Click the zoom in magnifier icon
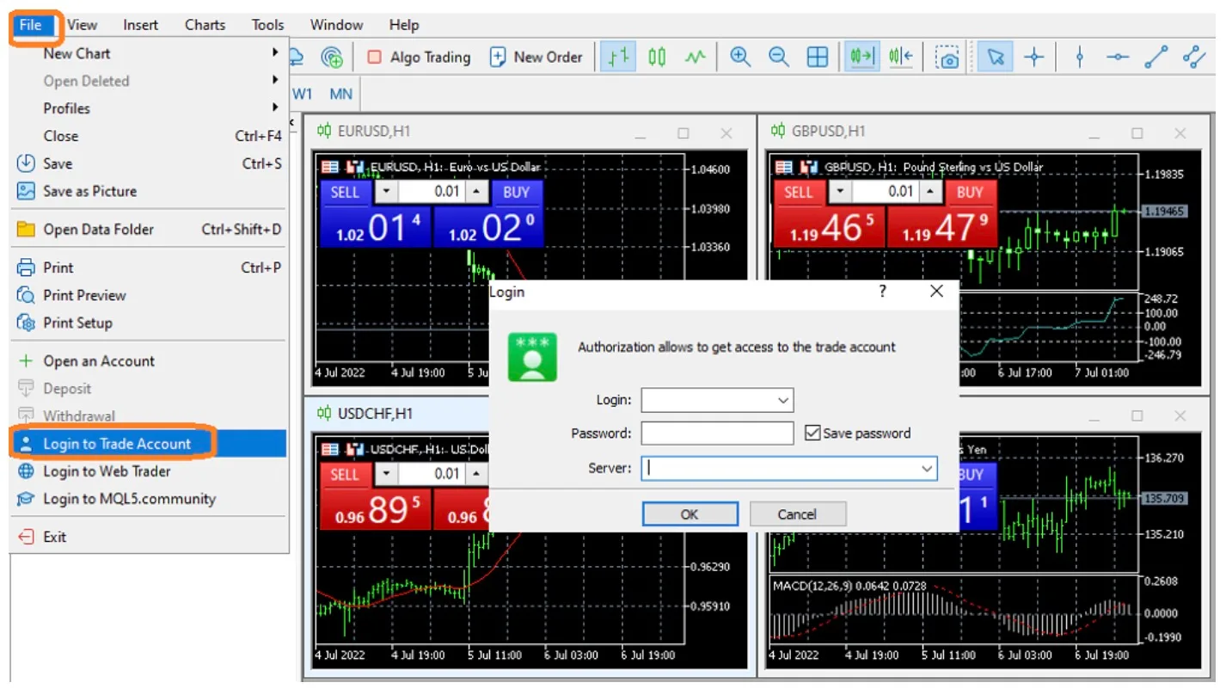Screen dimensions: 1226x695 click(740, 58)
